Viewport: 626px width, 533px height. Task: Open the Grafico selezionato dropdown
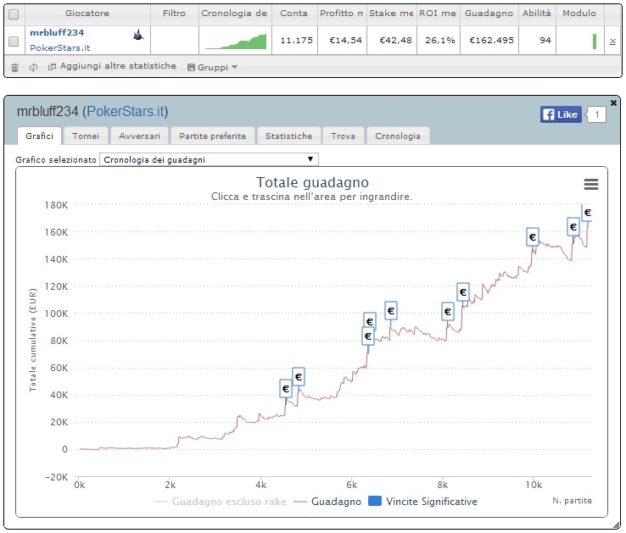coord(209,159)
